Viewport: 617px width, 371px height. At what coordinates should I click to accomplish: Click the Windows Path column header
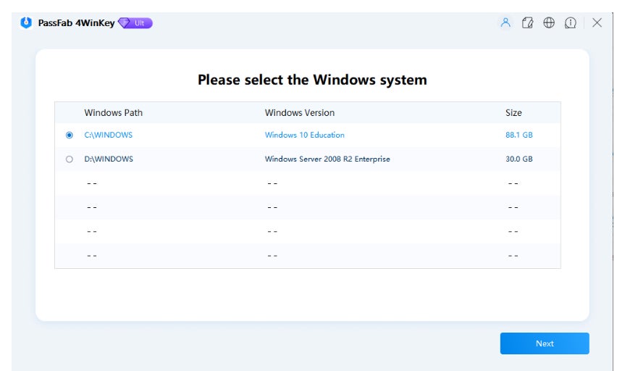pos(113,112)
